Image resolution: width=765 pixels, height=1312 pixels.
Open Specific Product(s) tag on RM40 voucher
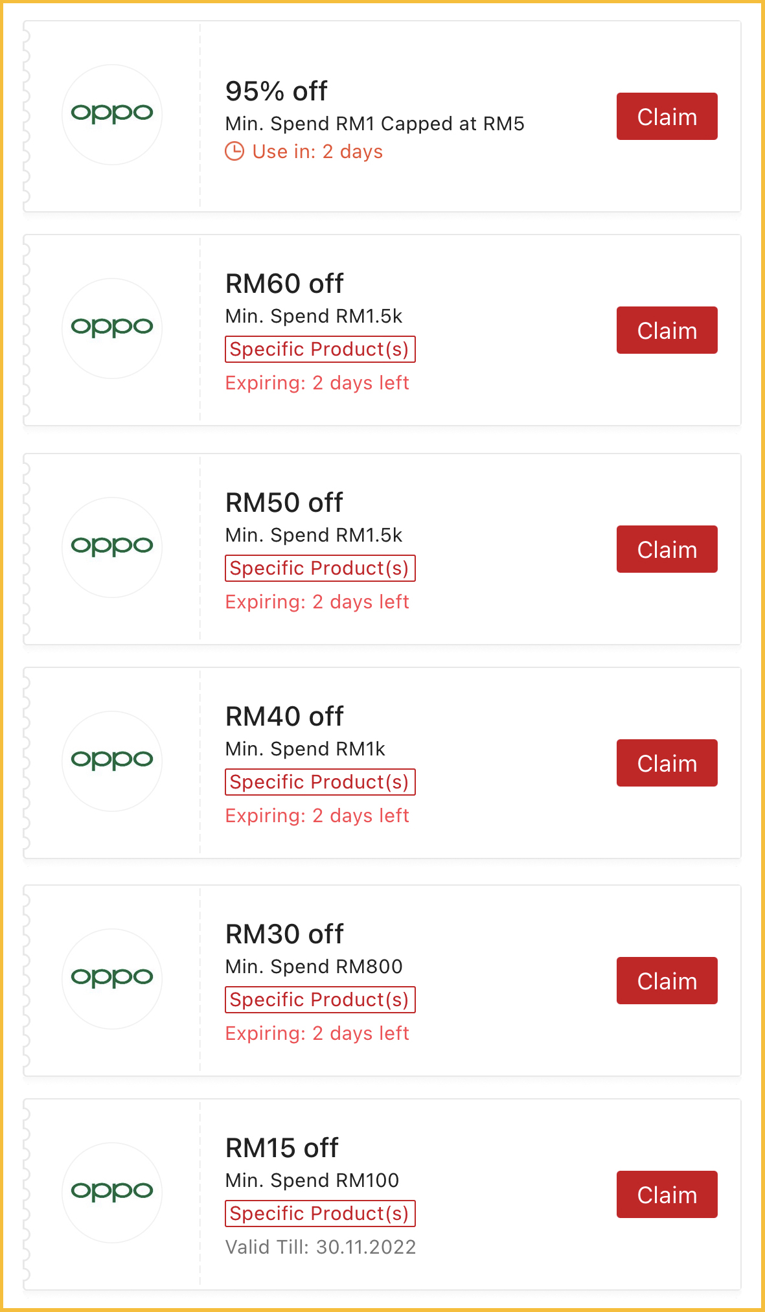(320, 782)
